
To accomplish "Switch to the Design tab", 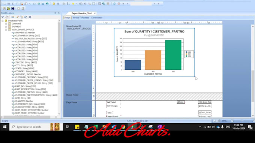I will point(67,18).
